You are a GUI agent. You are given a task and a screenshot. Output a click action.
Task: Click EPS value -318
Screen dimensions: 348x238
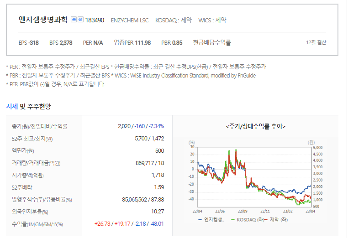click(x=33, y=42)
